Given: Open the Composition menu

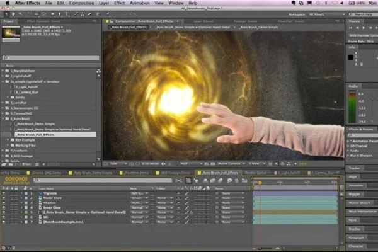Looking at the screenshot, I should point(81,3).
